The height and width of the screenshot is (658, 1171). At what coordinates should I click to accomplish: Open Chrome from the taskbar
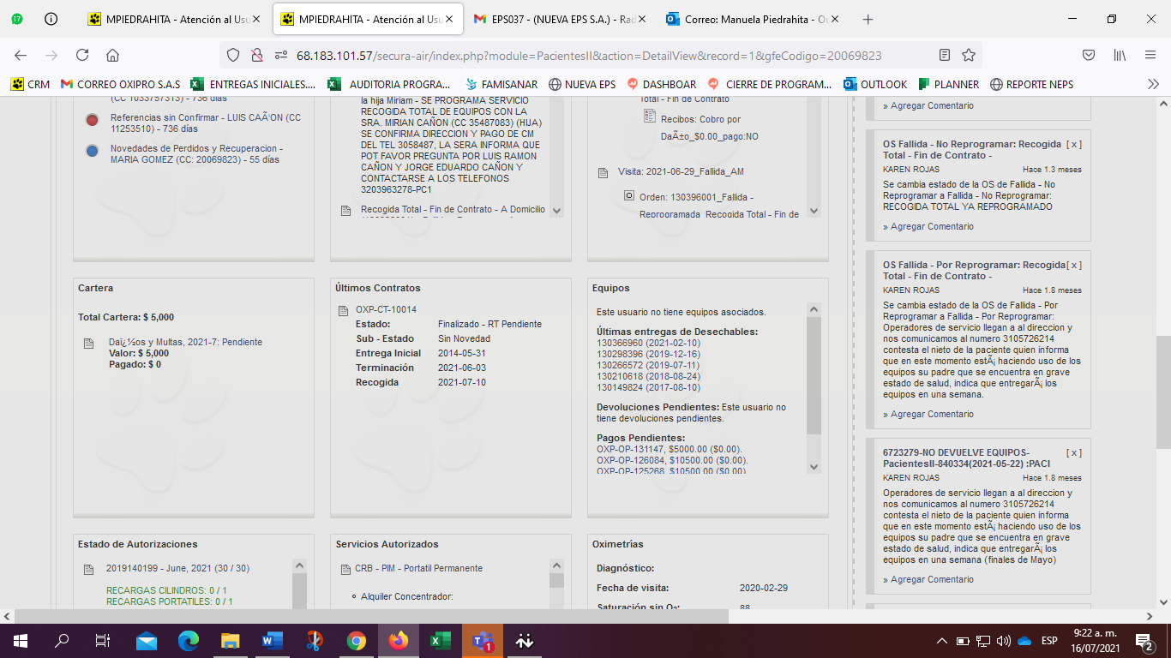(x=357, y=640)
